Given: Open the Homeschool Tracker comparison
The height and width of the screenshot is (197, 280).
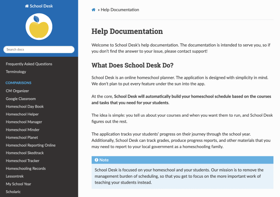Looking at the screenshot, I should click(22, 161).
